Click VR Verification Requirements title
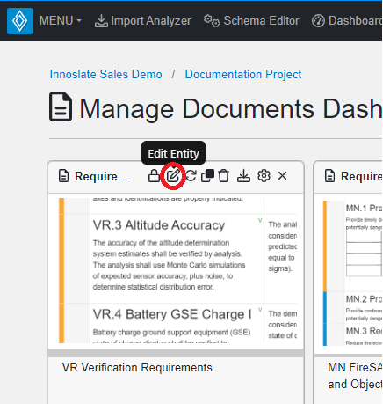This screenshot has width=383, height=404. pos(137,368)
